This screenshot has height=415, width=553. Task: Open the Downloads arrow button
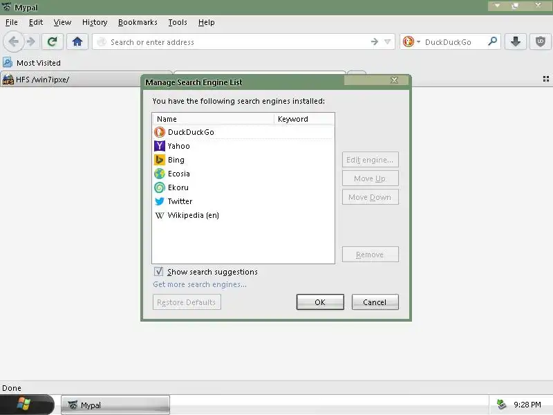[x=516, y=41]
